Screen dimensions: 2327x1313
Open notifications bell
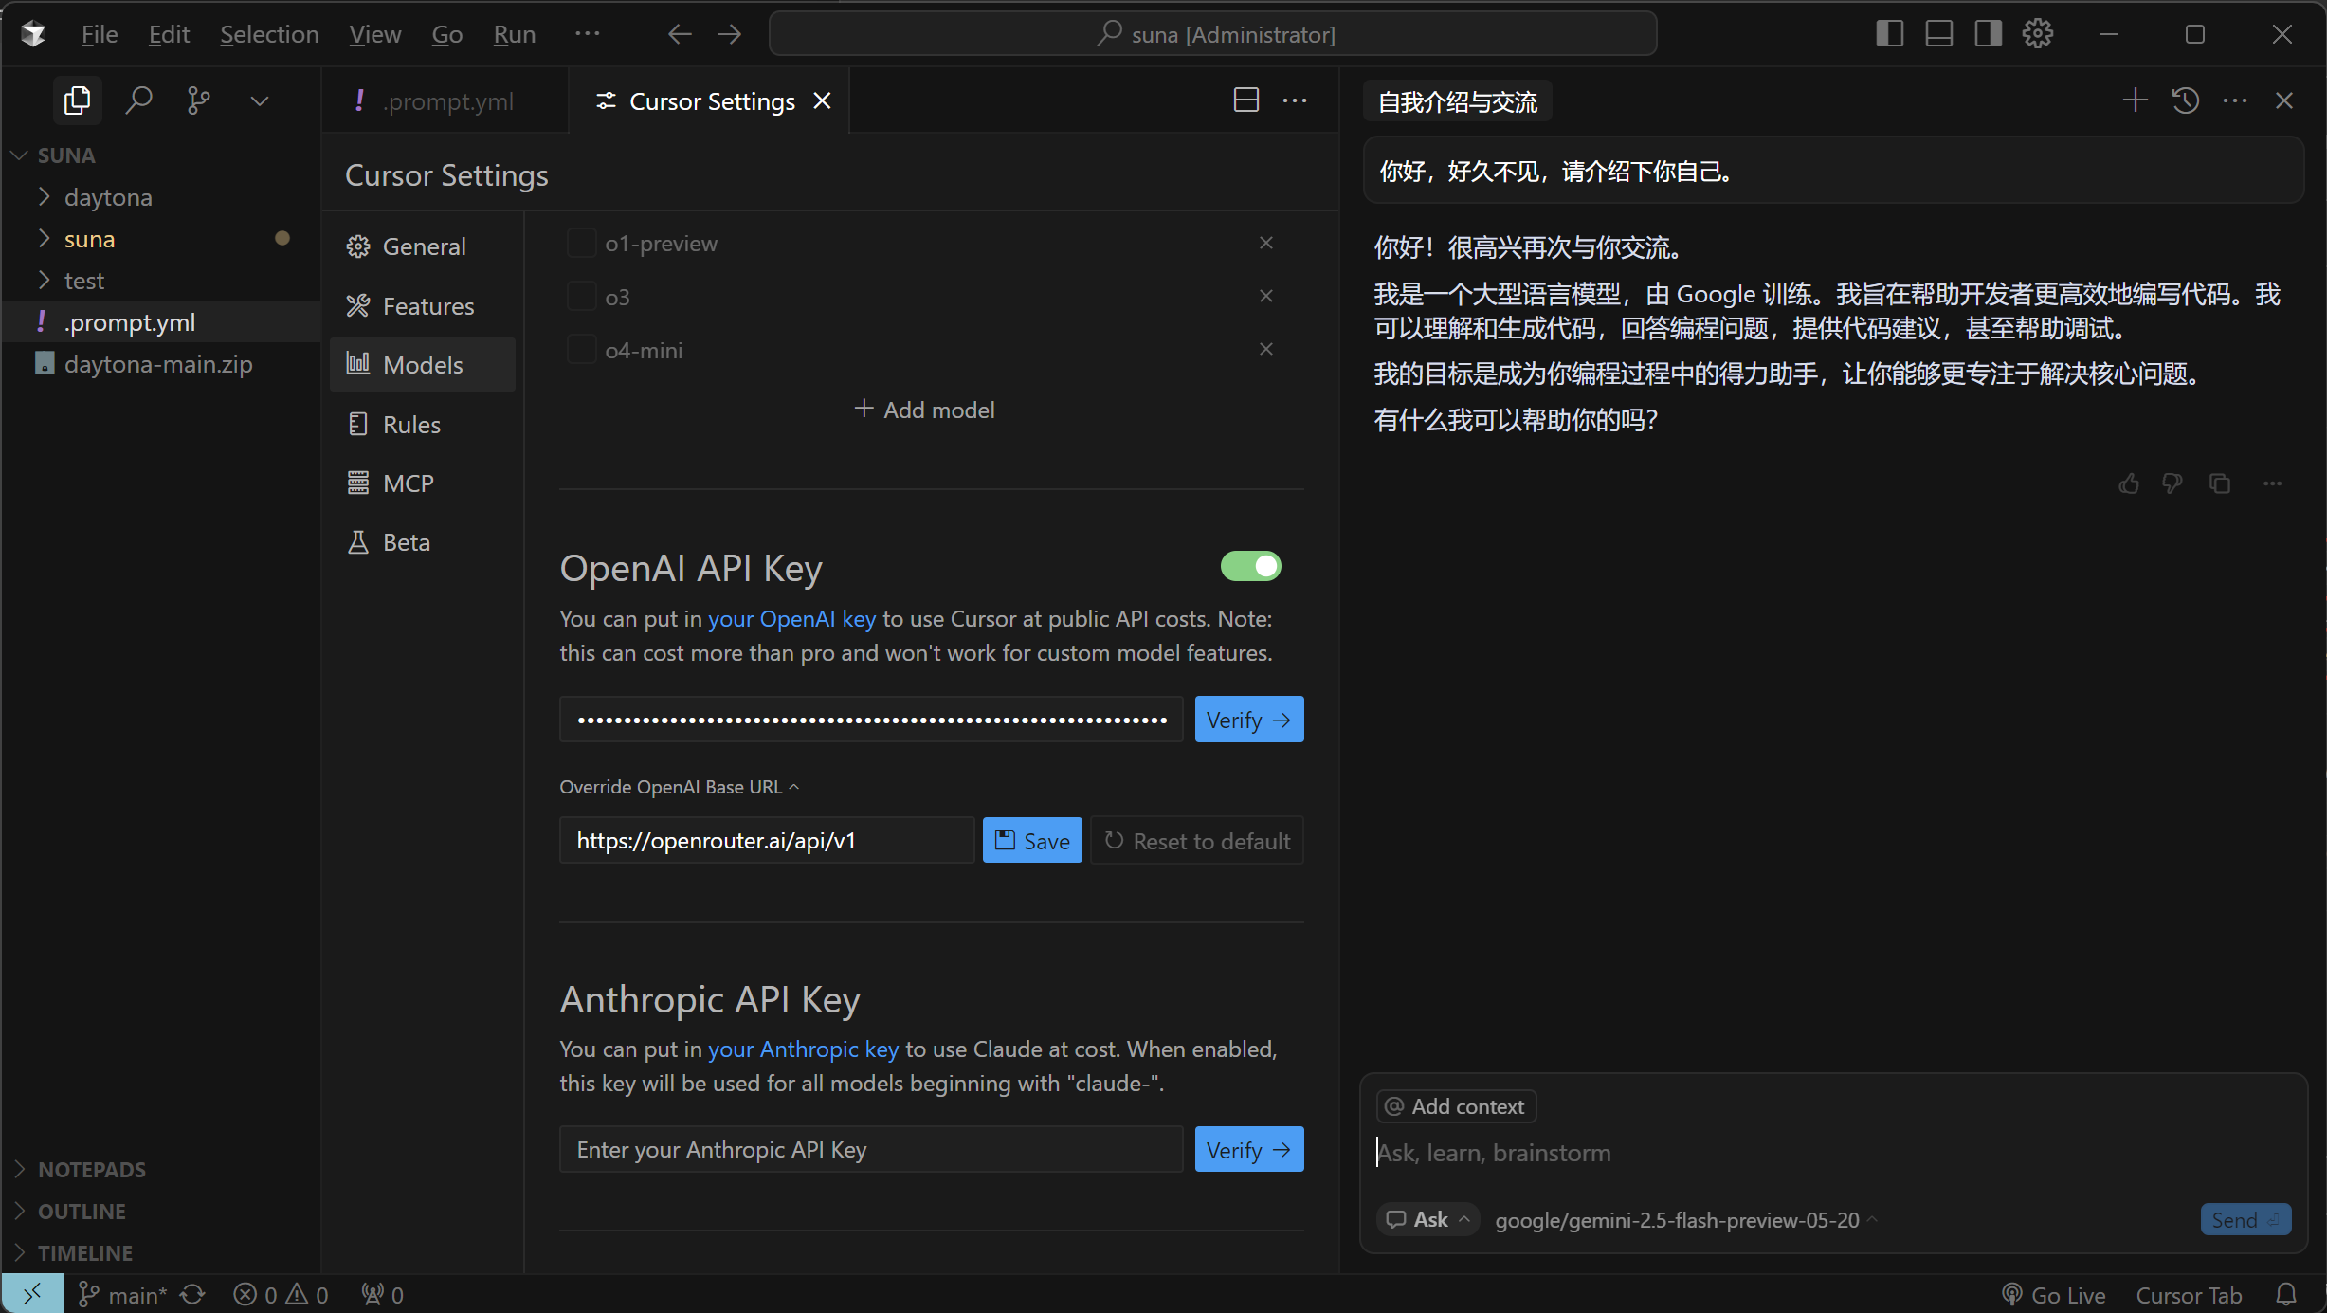[2287, 1295]
